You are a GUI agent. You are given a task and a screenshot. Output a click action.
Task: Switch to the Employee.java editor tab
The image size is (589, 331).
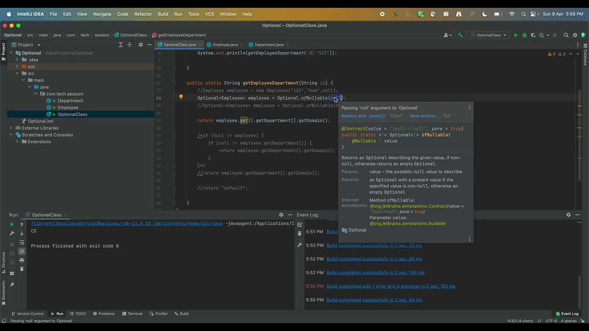point(225,45)
